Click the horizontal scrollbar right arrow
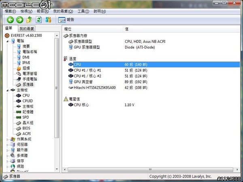243x182 pixels. pos(237,169)
